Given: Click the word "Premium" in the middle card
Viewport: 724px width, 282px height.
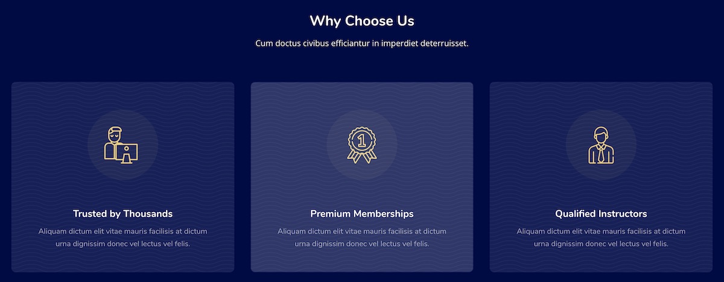Looking at the screenshot, I should (x=330, y=214).
